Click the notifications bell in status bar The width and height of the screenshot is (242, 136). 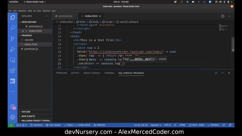pos(230,125)
